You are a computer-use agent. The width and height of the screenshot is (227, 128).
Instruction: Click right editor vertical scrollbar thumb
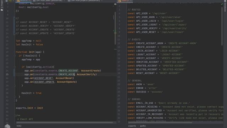click(x=222, y=26)
